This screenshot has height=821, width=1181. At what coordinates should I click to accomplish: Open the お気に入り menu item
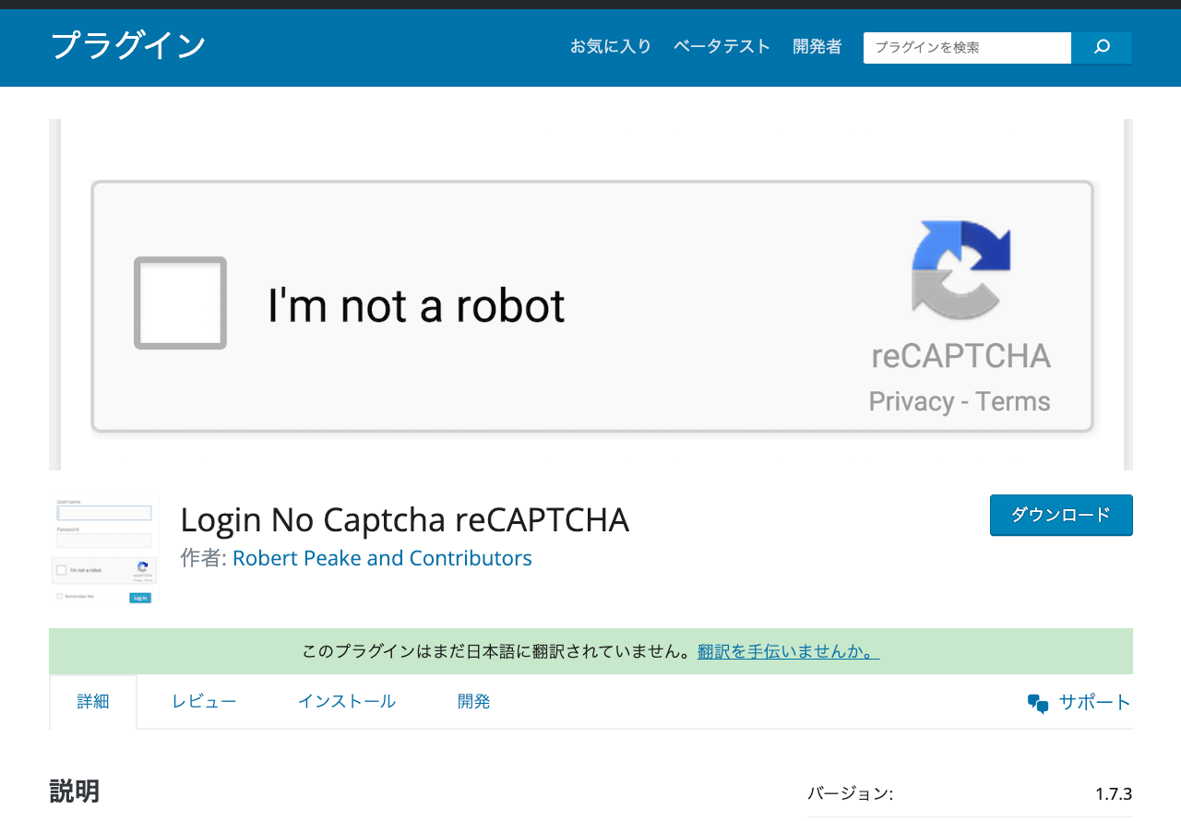[611, 46]
